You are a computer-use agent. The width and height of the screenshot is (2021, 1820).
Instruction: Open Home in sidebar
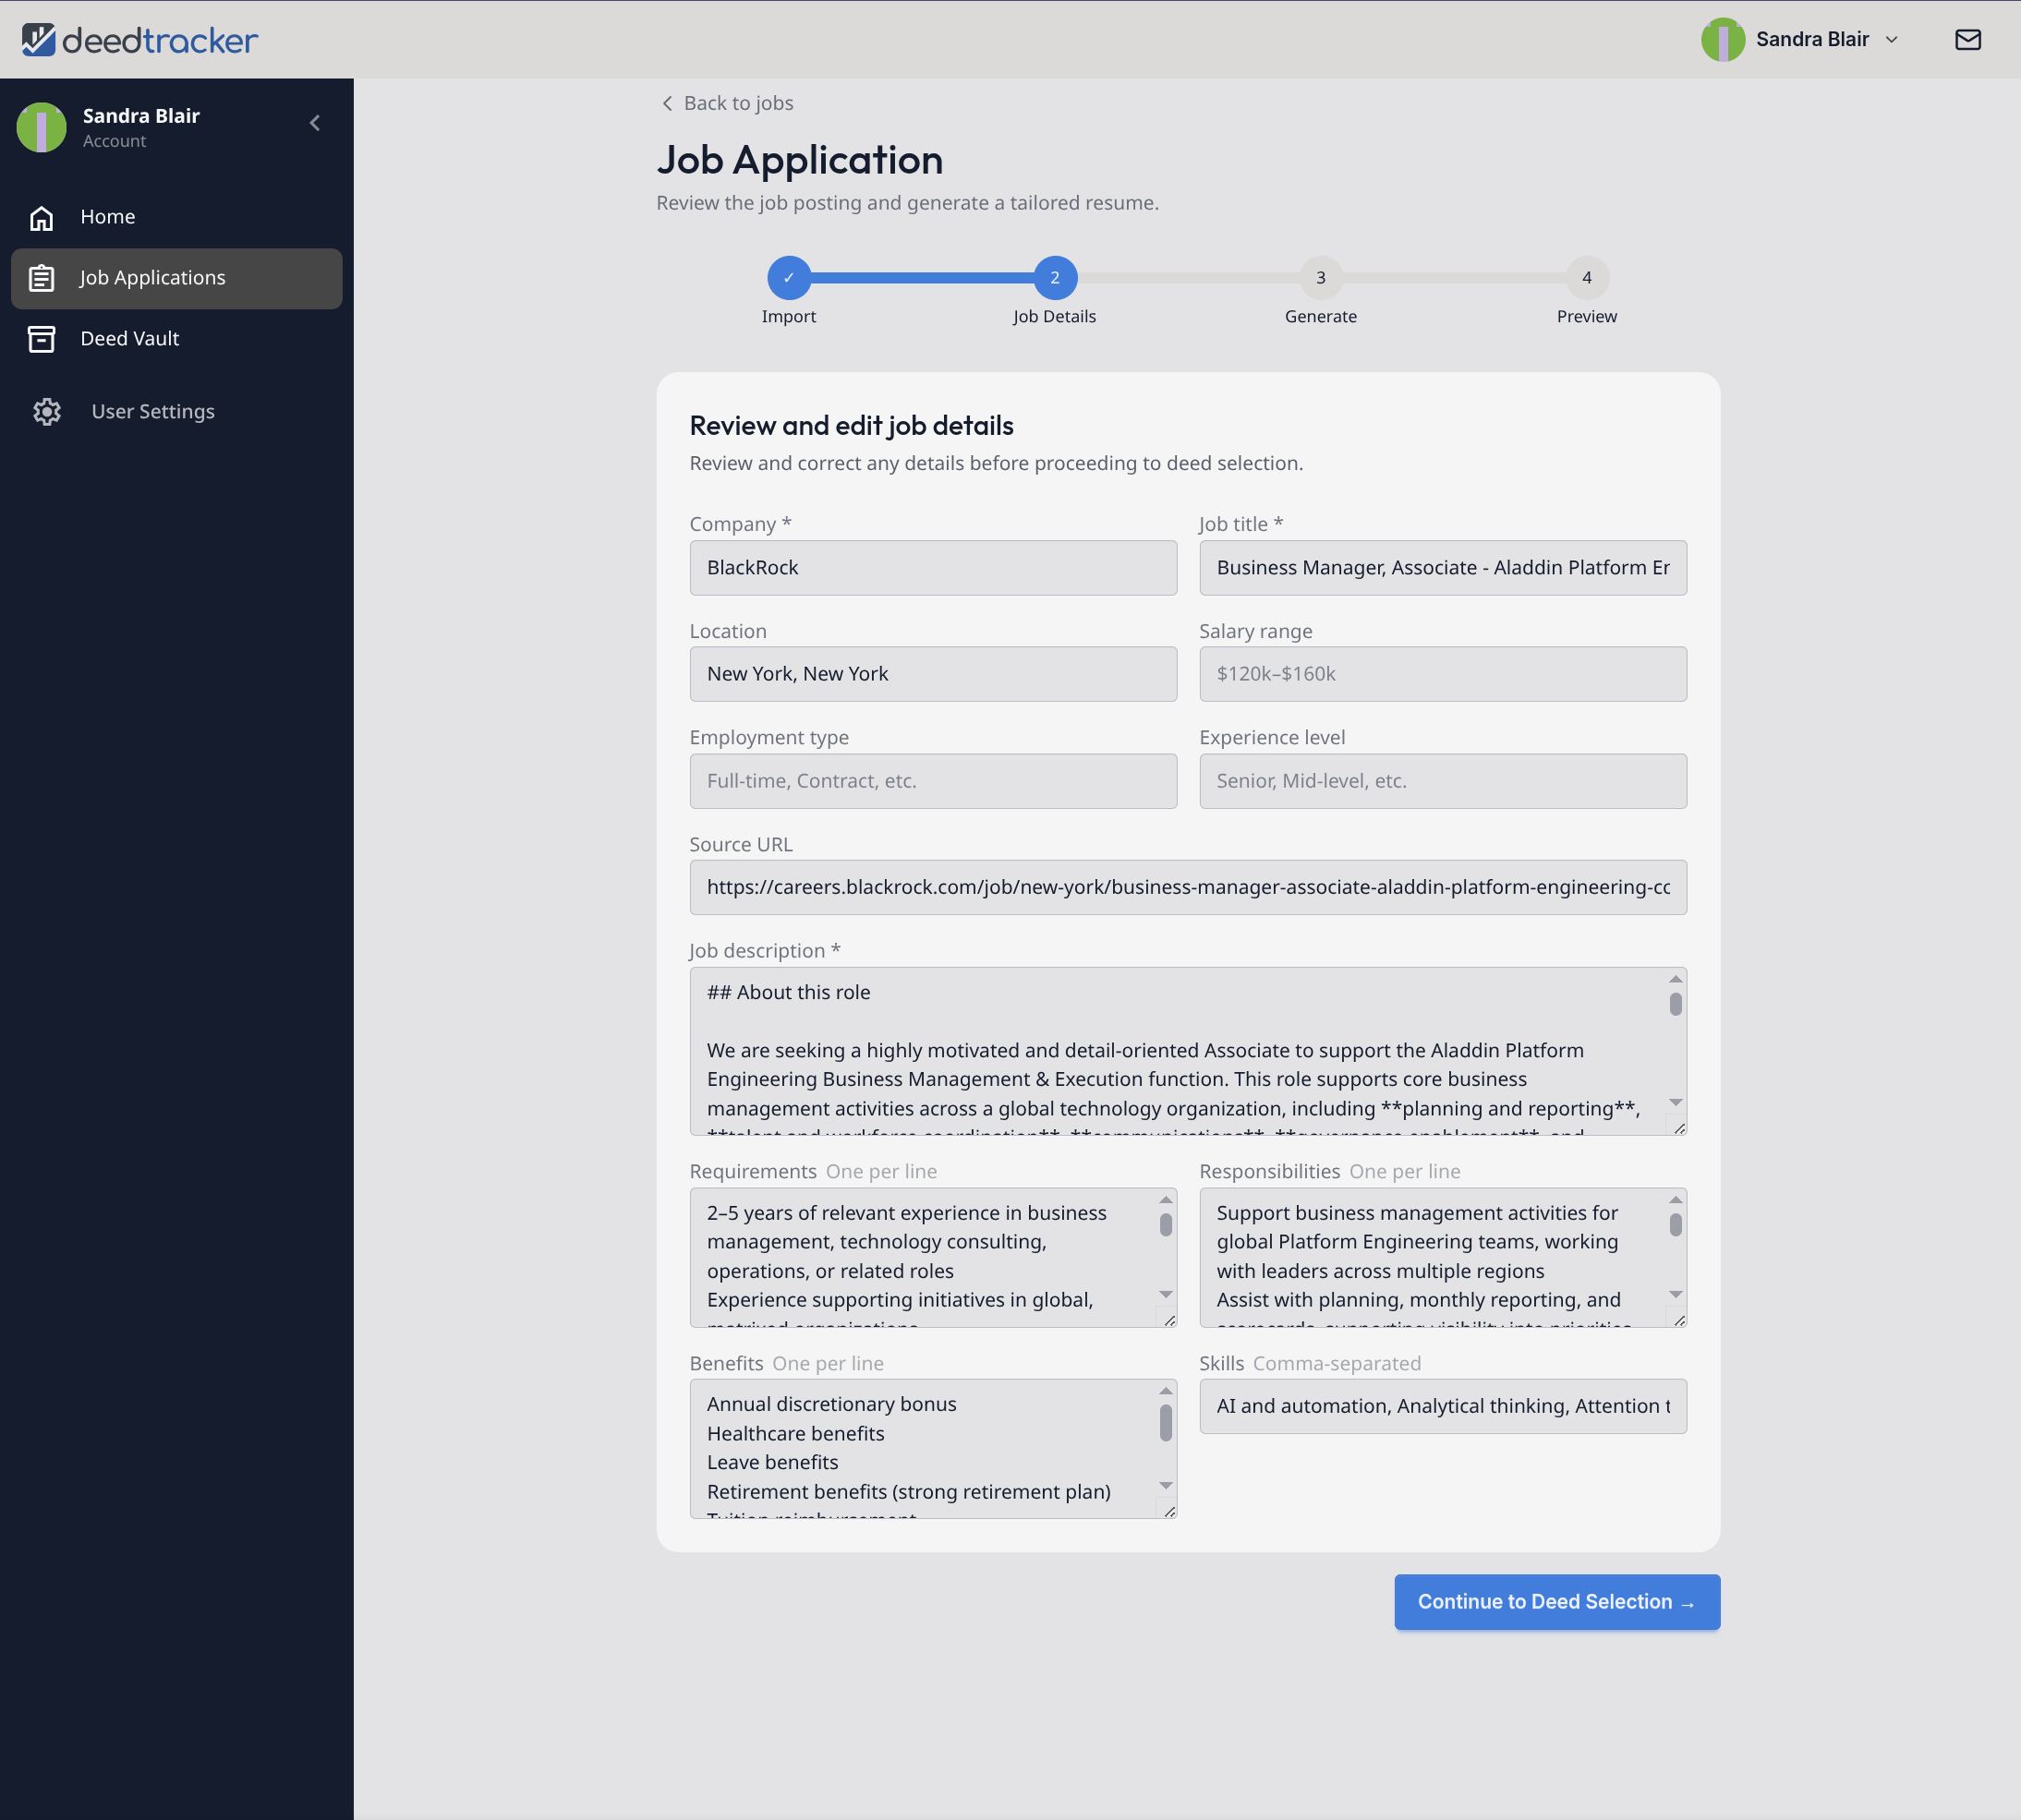point(176,217)
